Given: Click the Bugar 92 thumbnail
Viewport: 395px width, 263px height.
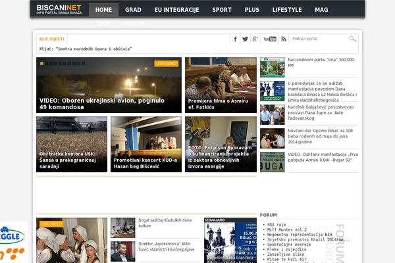Looking at the screenshot, I should tap(273, 162).
